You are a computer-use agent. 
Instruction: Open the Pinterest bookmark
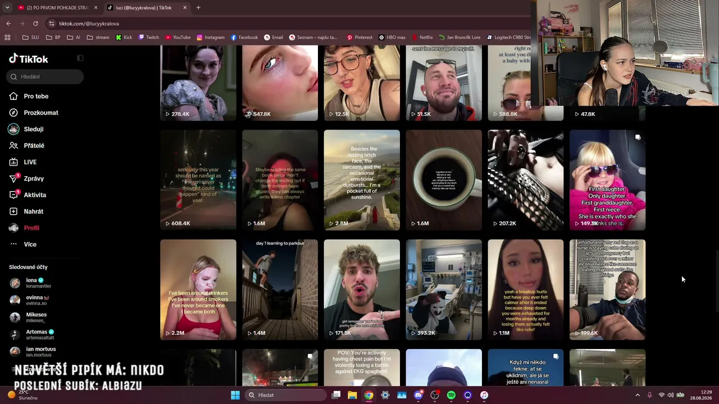pos(359,38)
